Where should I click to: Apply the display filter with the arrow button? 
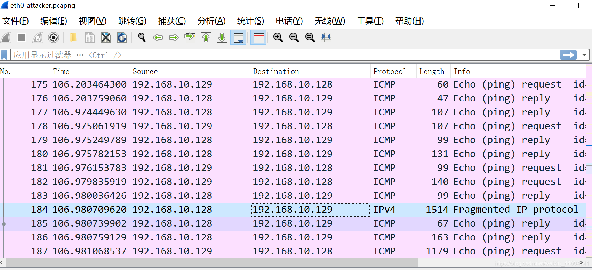pyautogui.click(x=568, y=55)
